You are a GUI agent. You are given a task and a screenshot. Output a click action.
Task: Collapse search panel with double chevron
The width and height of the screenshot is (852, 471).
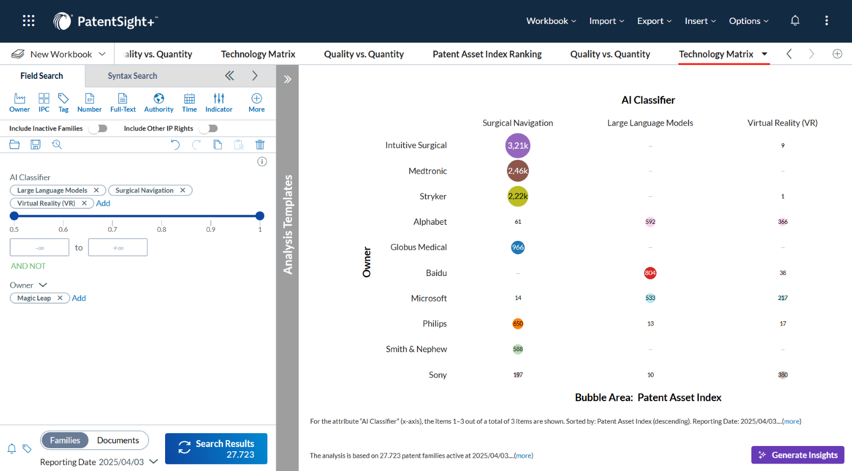(x=230, y=76)
